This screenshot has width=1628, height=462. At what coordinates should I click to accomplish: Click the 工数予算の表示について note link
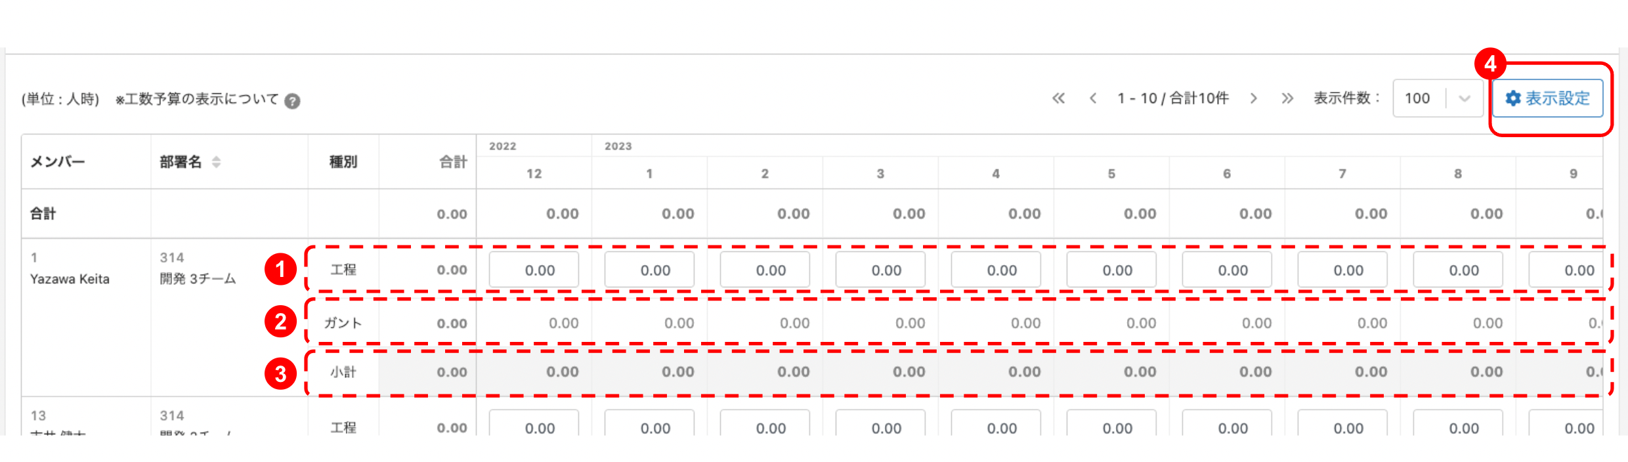pyautogui.click(x=197, y=99)
